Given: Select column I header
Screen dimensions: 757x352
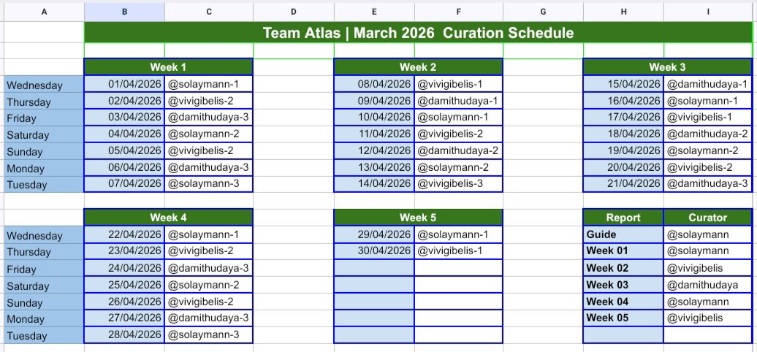Looking at the screenshot, I should pyautogui.click(x=708, y=12).
